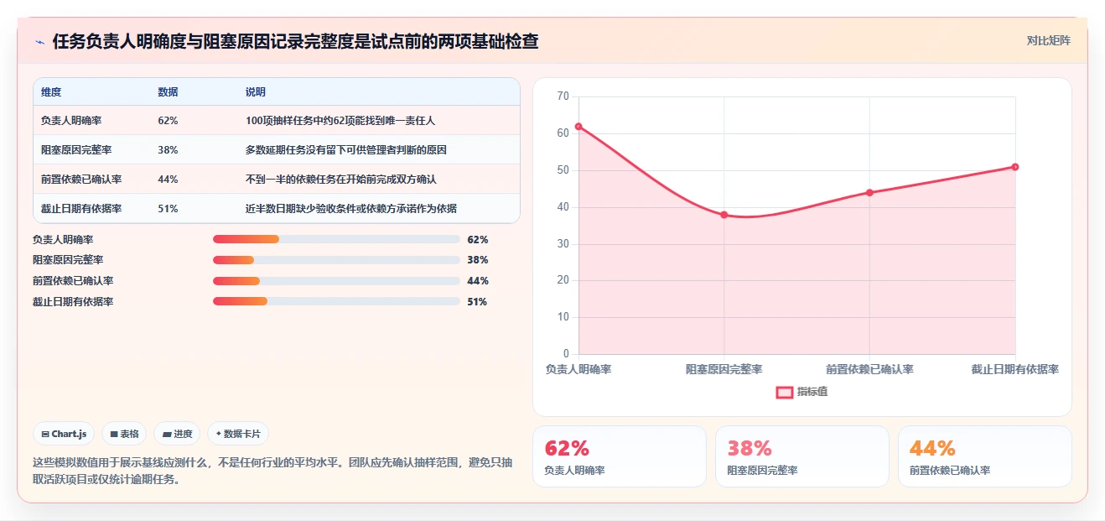Viewport: 1105px width, 521px height.
Task: Click the 表格 chip
Action: point(124,434)
